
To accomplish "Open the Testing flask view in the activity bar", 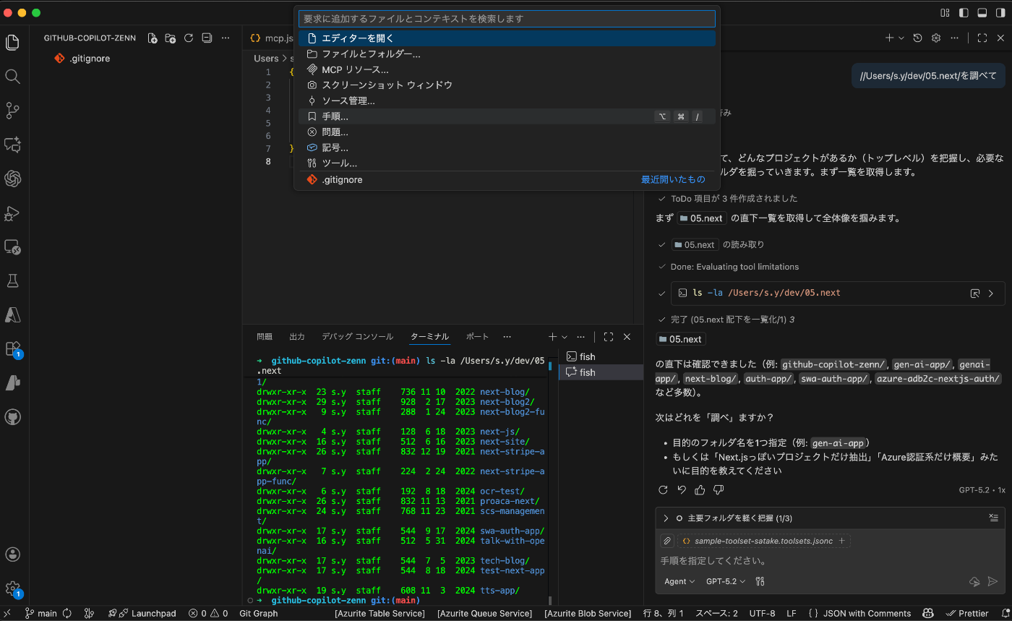I will tap(13, 281).
